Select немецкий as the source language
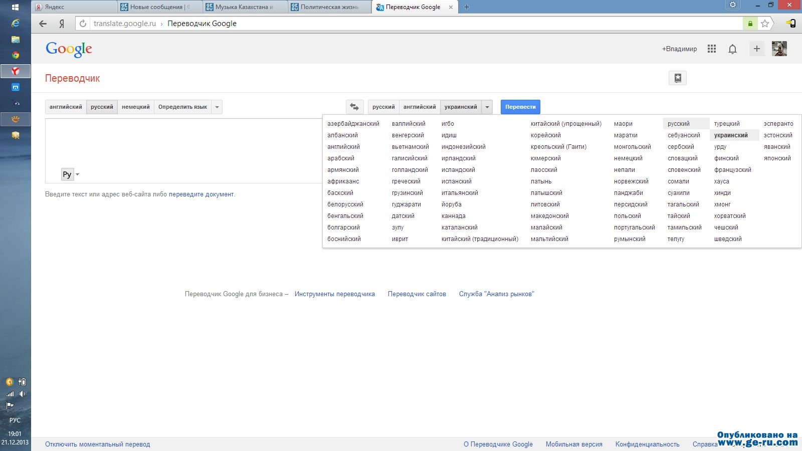This screenshot has height=451, width=802. point(135,107)
